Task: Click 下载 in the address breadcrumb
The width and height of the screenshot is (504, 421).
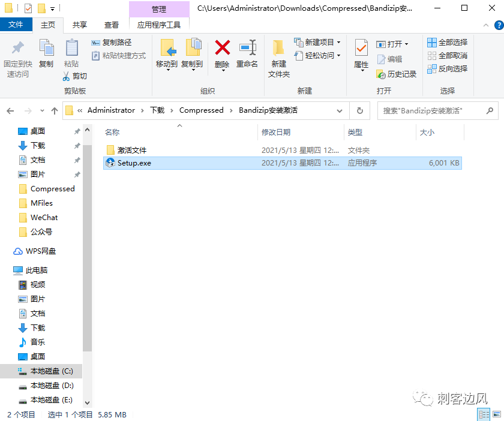Action: coord(157,110)
